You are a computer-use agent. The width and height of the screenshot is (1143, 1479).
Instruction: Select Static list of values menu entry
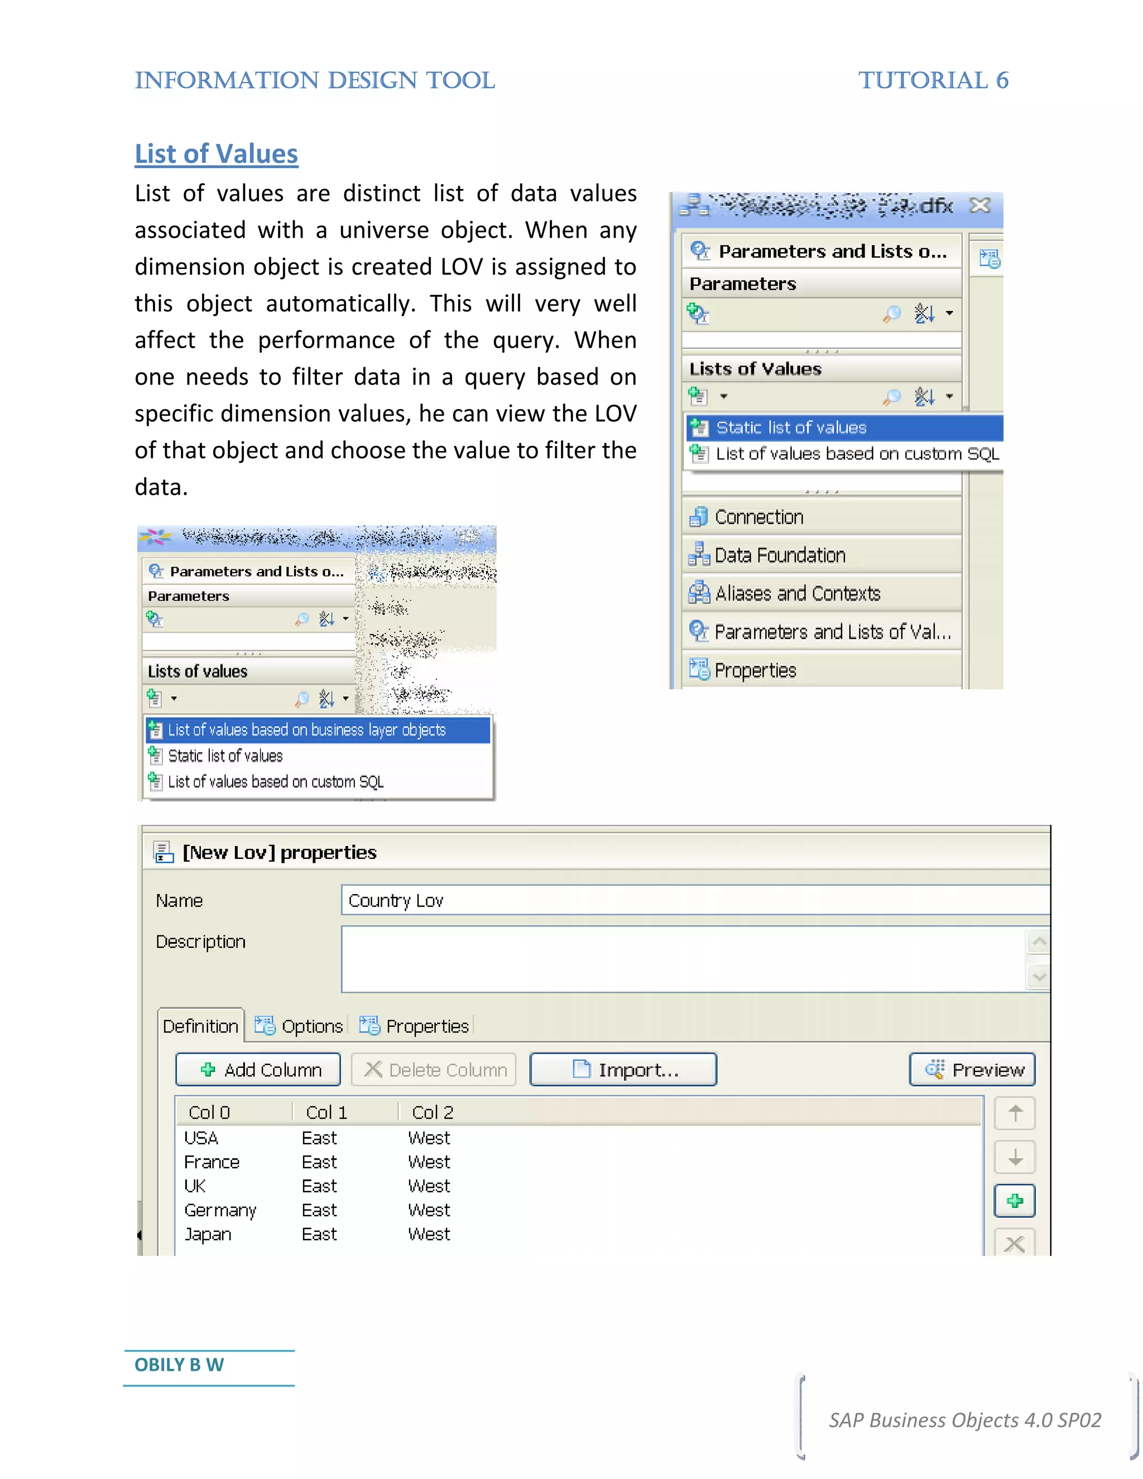point(791,428)
